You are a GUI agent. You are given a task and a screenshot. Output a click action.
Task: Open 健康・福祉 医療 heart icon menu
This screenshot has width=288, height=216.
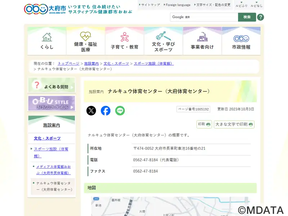pos(86,41)
